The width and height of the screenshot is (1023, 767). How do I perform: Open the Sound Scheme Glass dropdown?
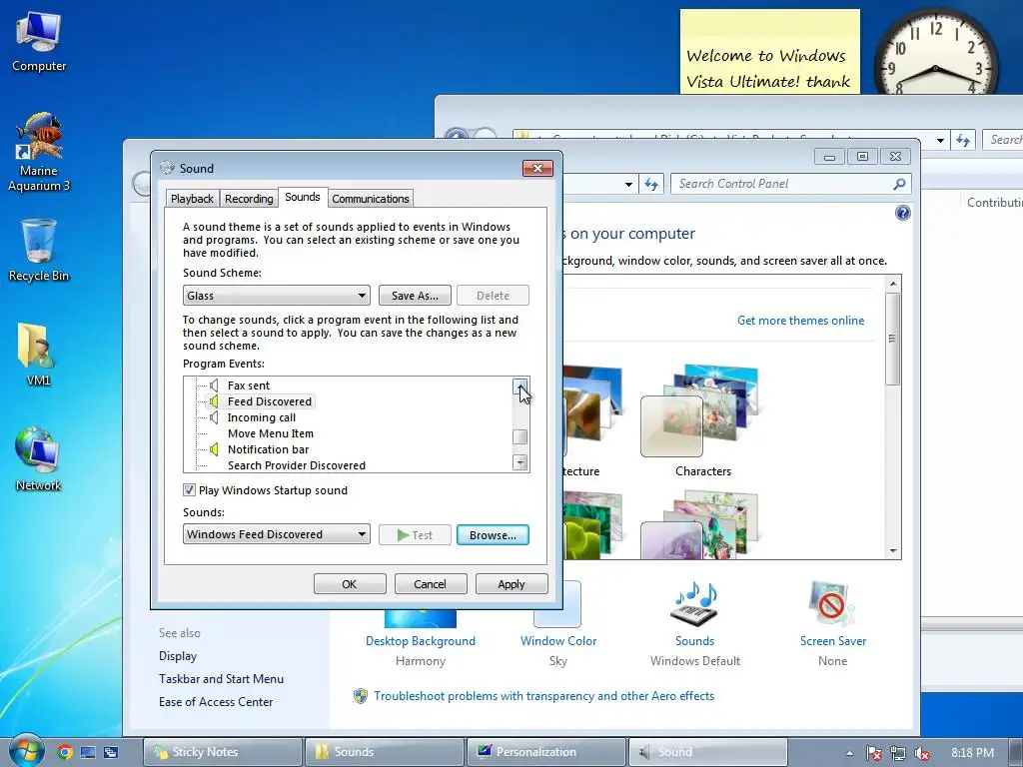click(x=277, y=296)
